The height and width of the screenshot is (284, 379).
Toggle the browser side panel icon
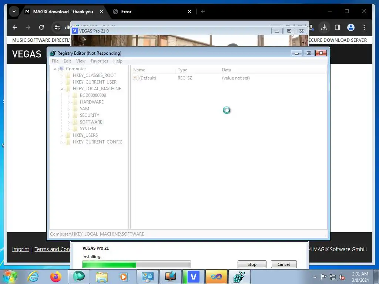(338, 27)
